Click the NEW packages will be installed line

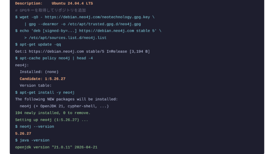tap(67, 99)
